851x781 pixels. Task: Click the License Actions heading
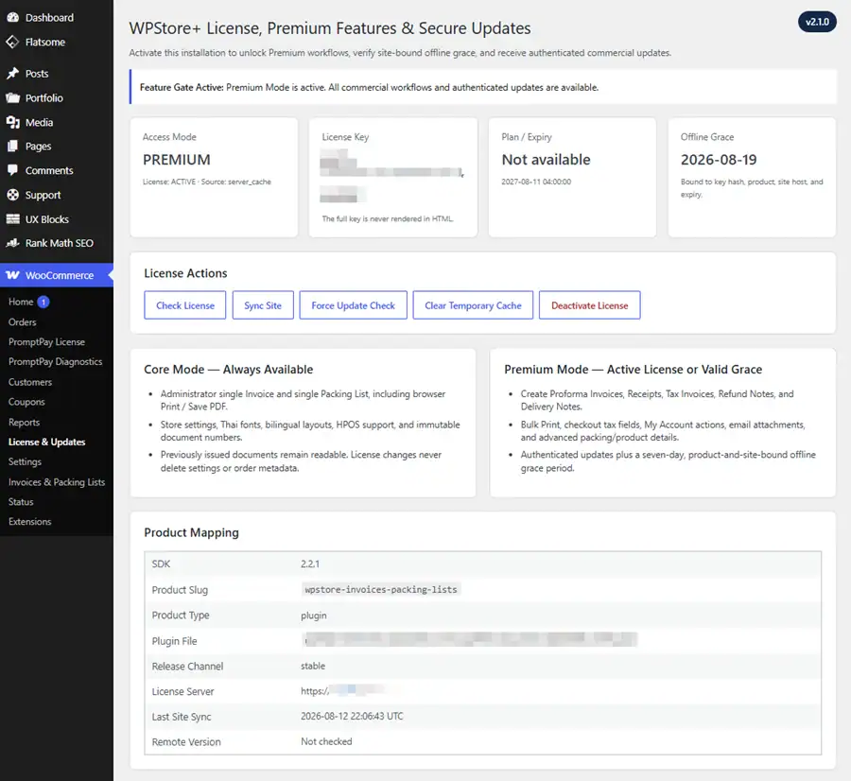coord(185,273)
